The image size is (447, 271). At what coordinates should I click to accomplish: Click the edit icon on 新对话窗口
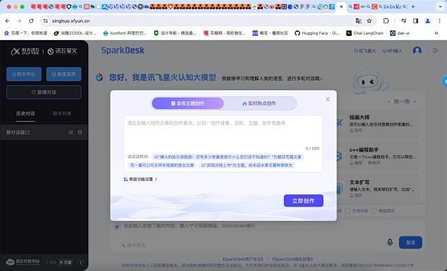click(x=71, y=132)
